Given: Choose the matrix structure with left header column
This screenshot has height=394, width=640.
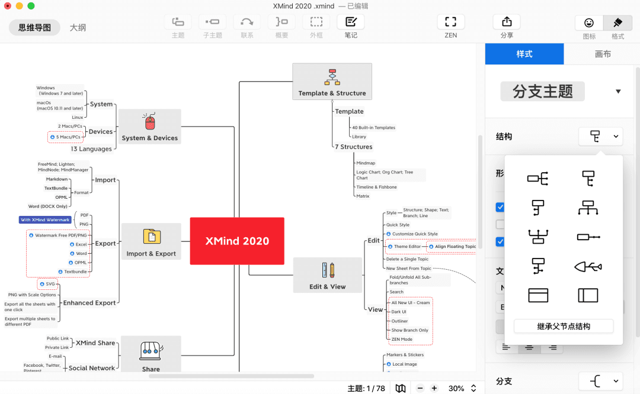Looking at the screenshot, I should (x=588, y=295).
